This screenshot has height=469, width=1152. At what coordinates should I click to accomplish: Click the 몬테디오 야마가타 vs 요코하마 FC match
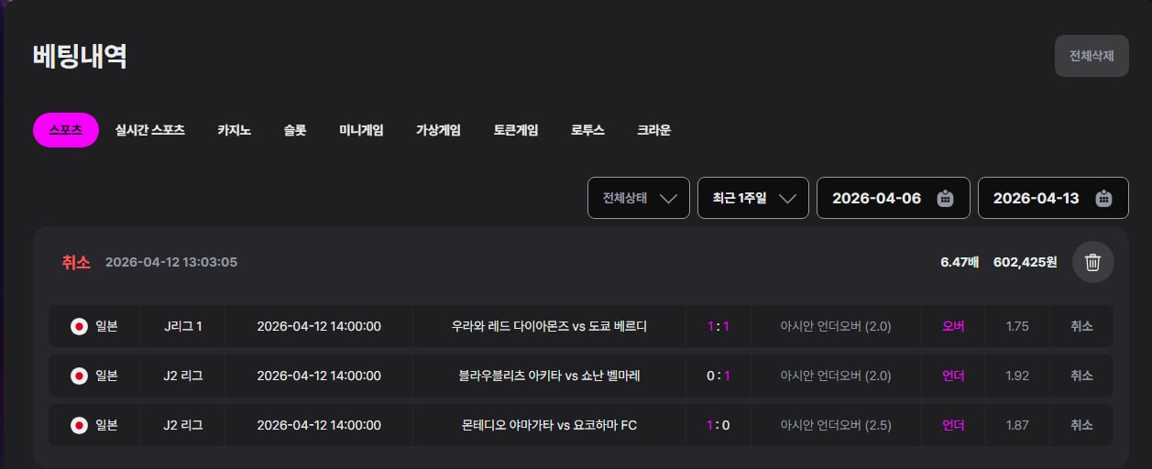pos(549,425)
